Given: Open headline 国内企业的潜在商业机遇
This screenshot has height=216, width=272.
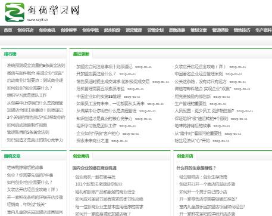Looking at the screenshot, I should click(95, 168).
